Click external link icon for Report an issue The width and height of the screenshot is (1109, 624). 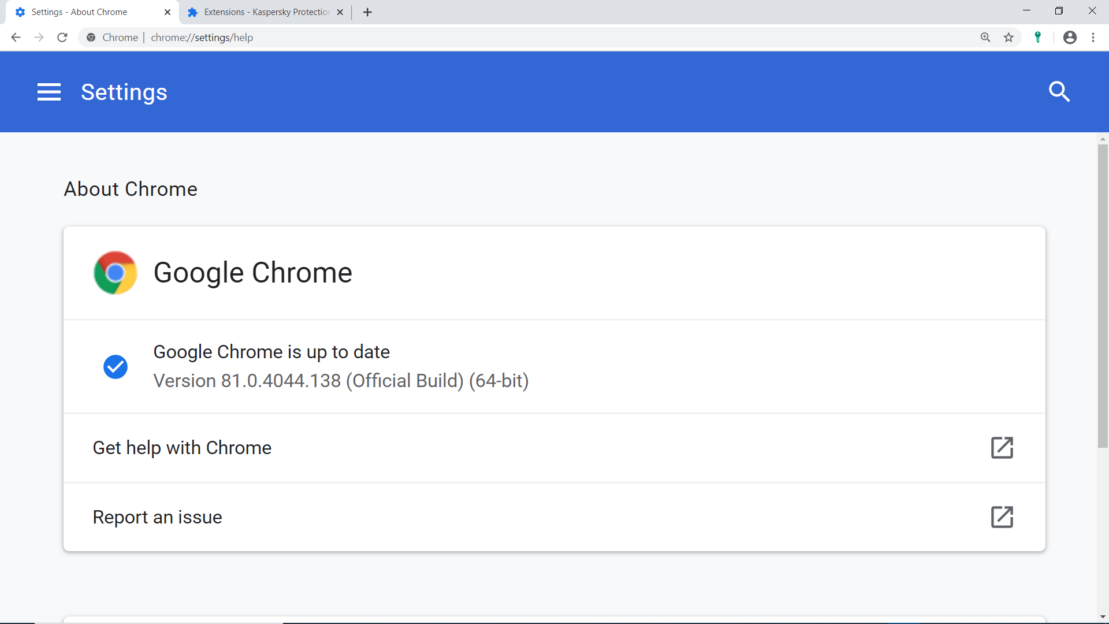click(x=1002, y=517)
